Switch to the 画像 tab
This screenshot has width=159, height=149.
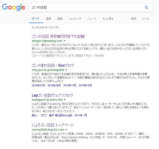coord(48,19)
